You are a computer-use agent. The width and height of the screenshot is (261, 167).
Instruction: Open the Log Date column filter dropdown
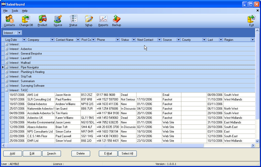[x=24, y=40]
